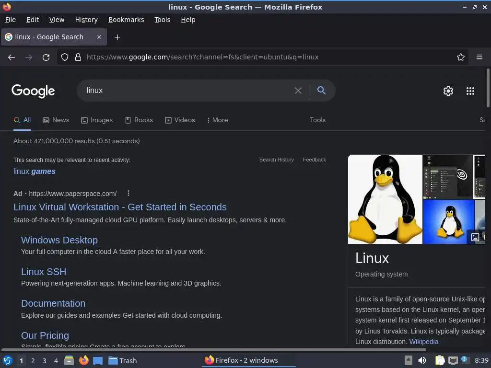491x368 pixels.
Task: Open the Tools search options
Action: [x=317, y=120]
